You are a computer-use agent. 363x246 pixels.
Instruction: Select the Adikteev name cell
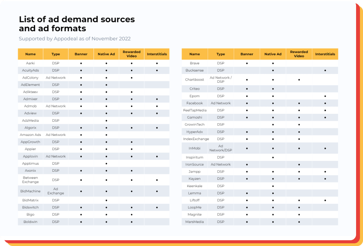30,92
